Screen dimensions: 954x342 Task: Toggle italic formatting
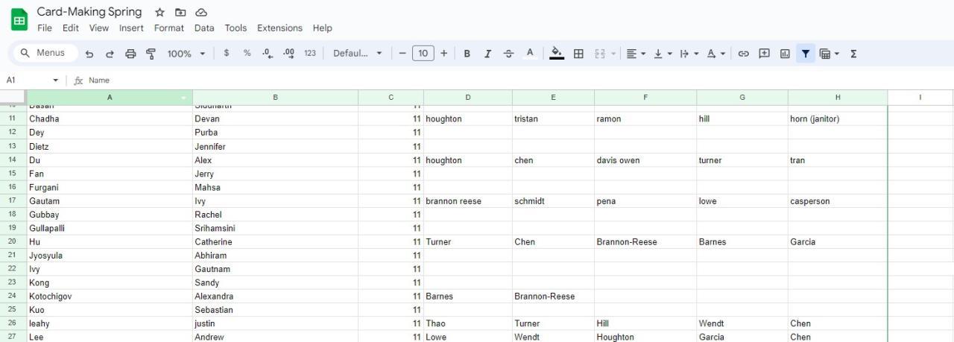488,54
